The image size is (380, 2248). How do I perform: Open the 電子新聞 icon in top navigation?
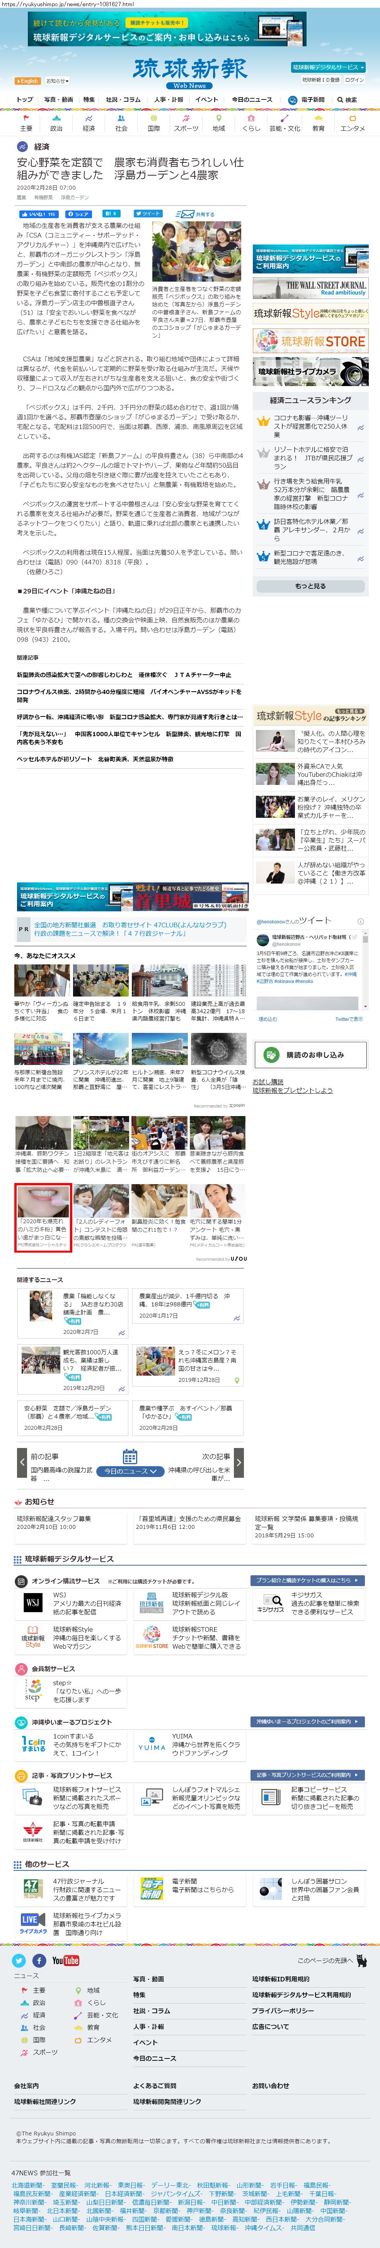coord(294,99)
